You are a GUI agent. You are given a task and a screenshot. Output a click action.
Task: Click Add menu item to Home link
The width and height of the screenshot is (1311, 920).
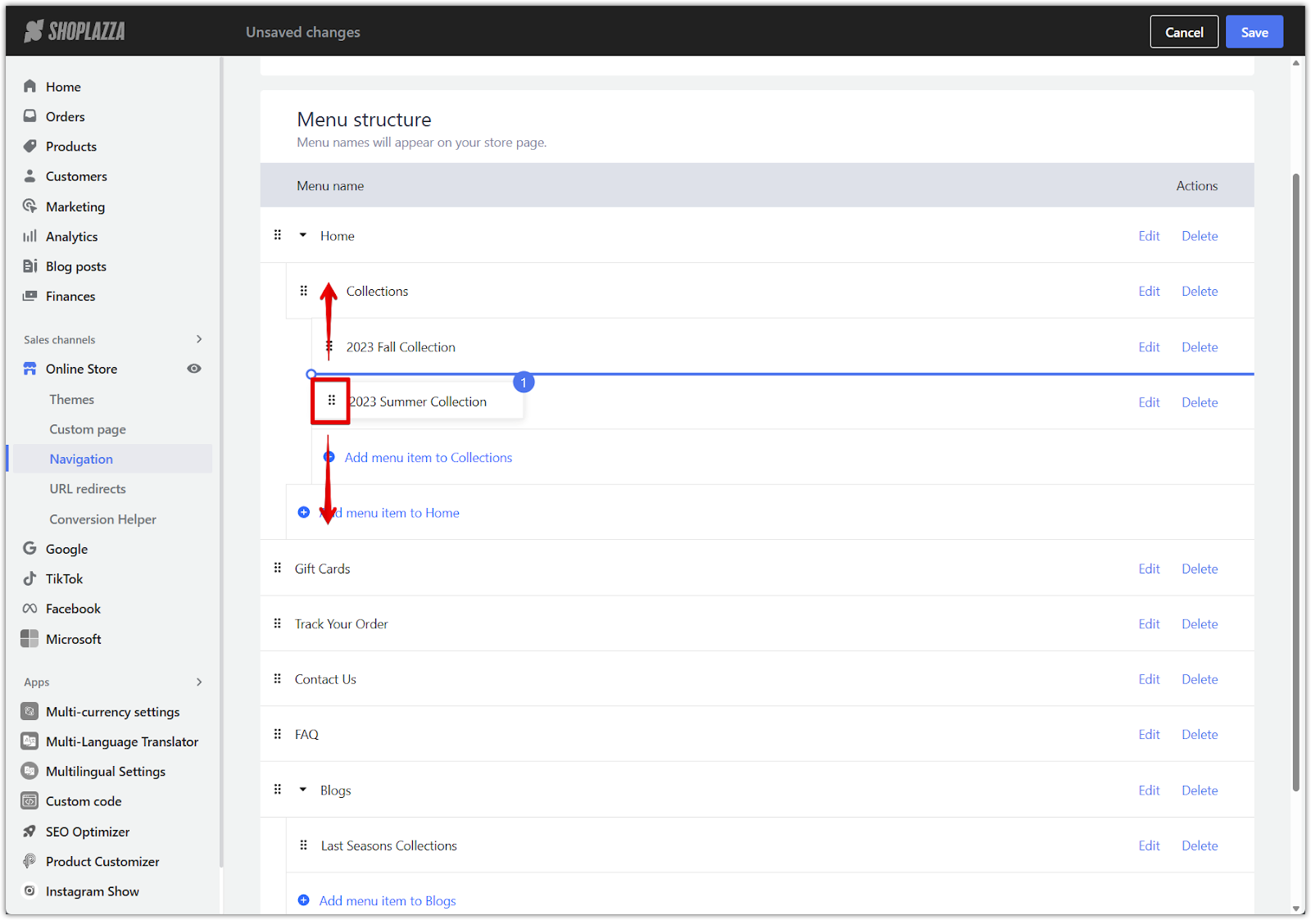tap(389, 513)
